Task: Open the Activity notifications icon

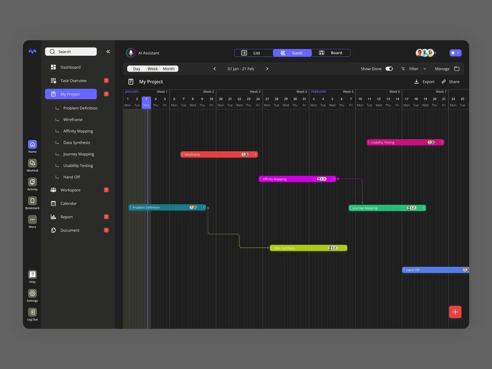Action: pyautogui.click(x=32, y=182)
